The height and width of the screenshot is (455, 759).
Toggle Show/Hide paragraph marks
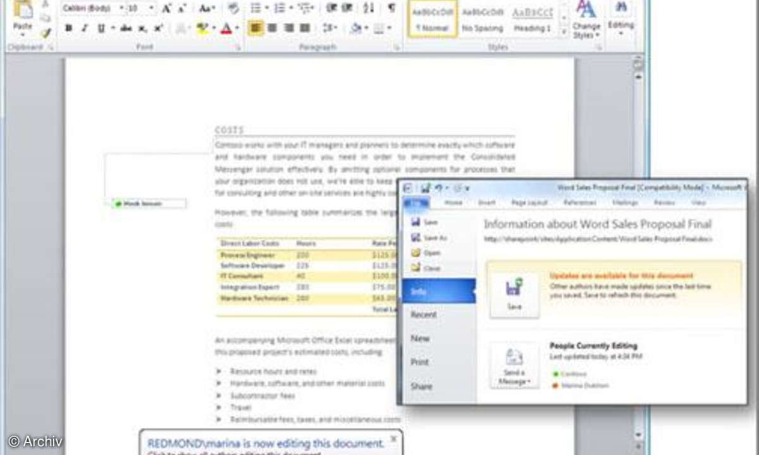tap(392, 8)
